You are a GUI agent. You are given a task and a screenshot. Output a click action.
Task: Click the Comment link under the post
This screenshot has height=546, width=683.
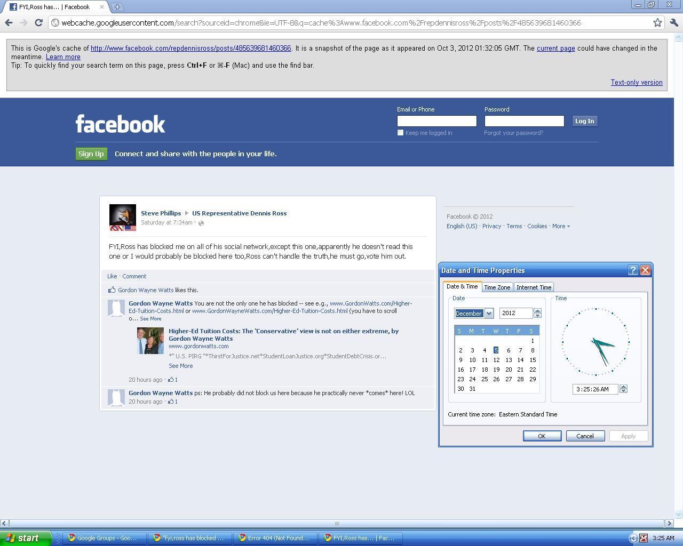134,276
